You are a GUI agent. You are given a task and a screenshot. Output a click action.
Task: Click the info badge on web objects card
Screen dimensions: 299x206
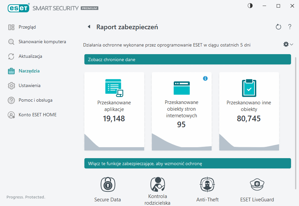tap(205, 78)
